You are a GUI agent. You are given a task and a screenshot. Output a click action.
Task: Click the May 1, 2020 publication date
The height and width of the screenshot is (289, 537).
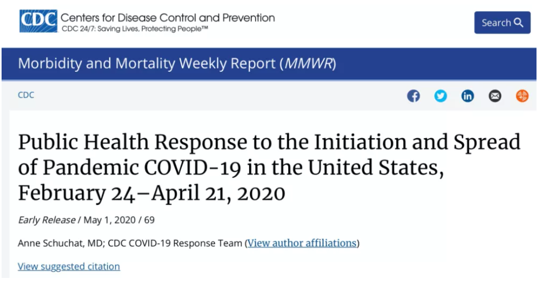[109, 219]
